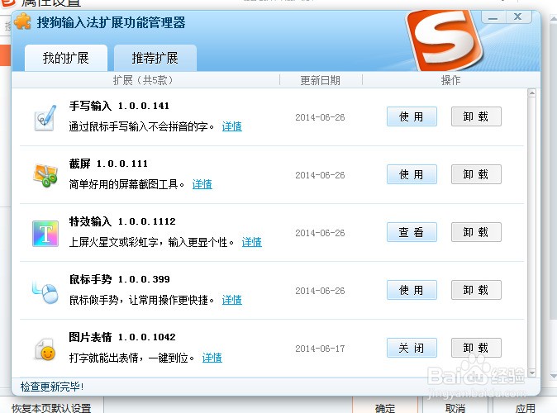Open 详情 link for 手写输入
Image resolution: width=557 pixels, height=413 pixels.
(x=232, y=126)
